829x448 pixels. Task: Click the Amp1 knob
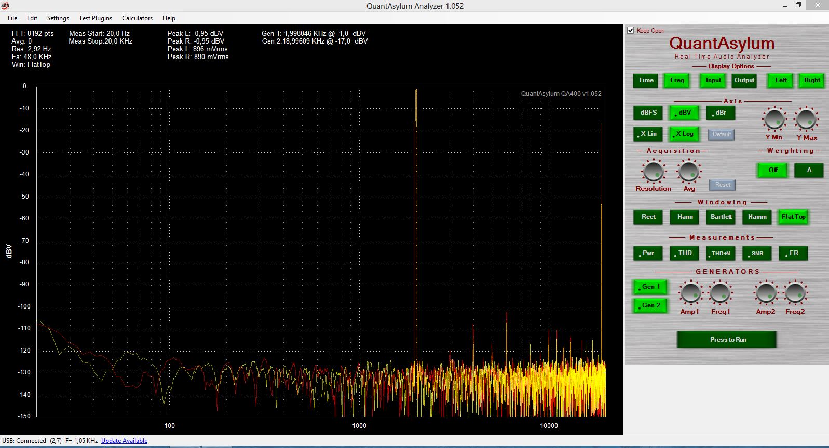coord(690,293)
